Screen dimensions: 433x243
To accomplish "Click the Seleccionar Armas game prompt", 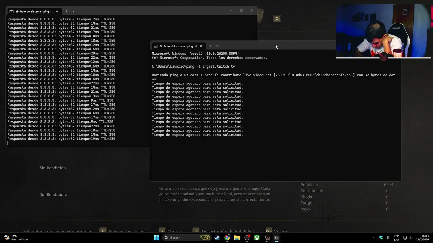I will (124, 231).
